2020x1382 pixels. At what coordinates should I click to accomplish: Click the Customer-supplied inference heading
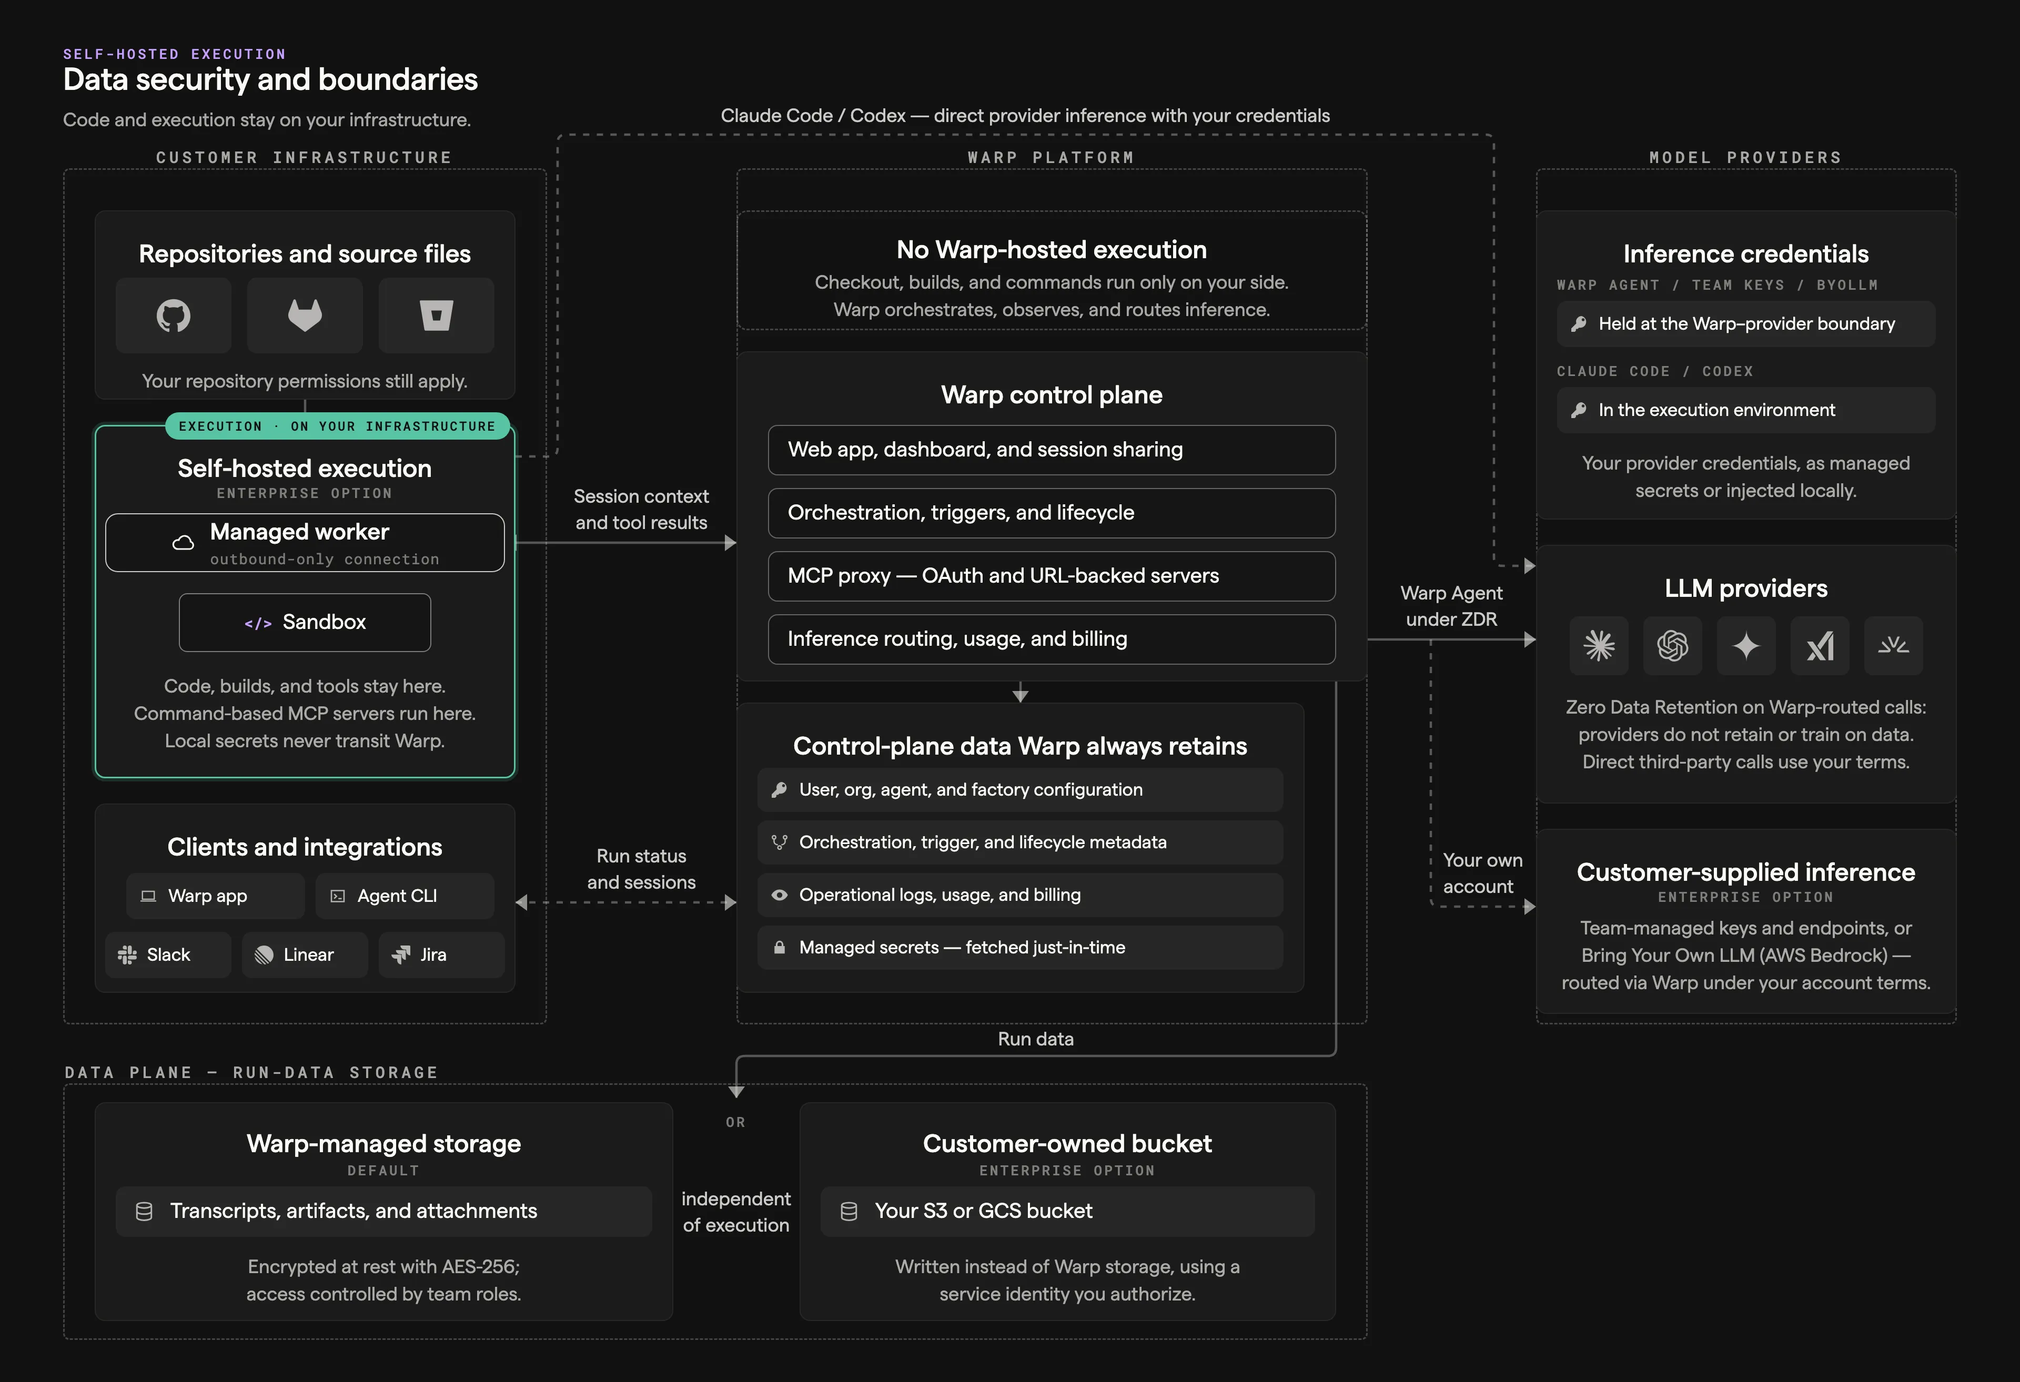1746,872
